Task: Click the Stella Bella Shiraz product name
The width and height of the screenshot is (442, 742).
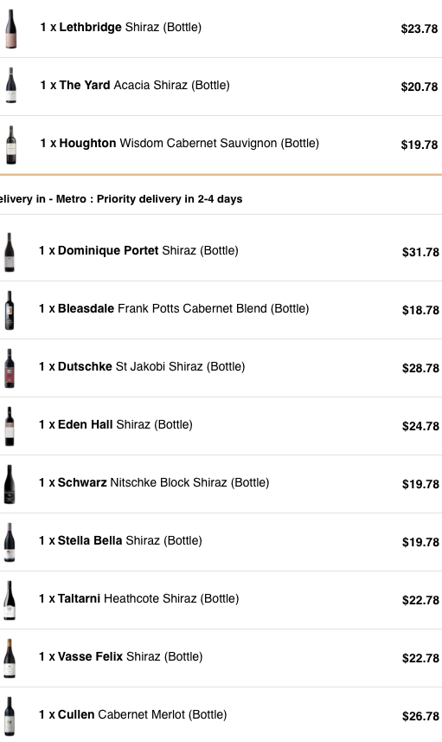Action: click(130, 540)
